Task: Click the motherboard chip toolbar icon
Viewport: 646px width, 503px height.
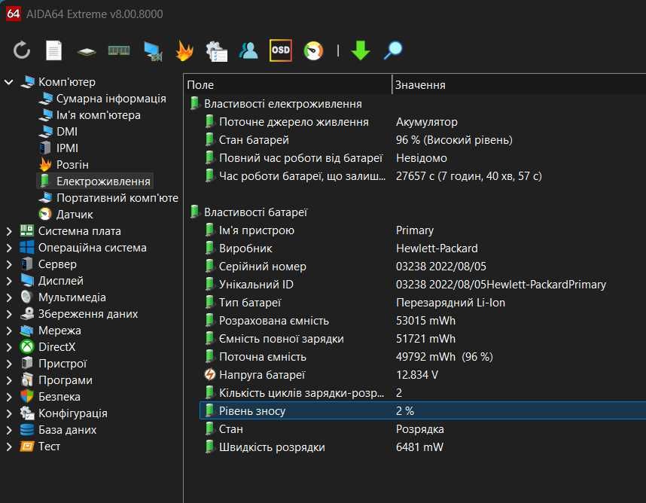Action: (87, 51)
